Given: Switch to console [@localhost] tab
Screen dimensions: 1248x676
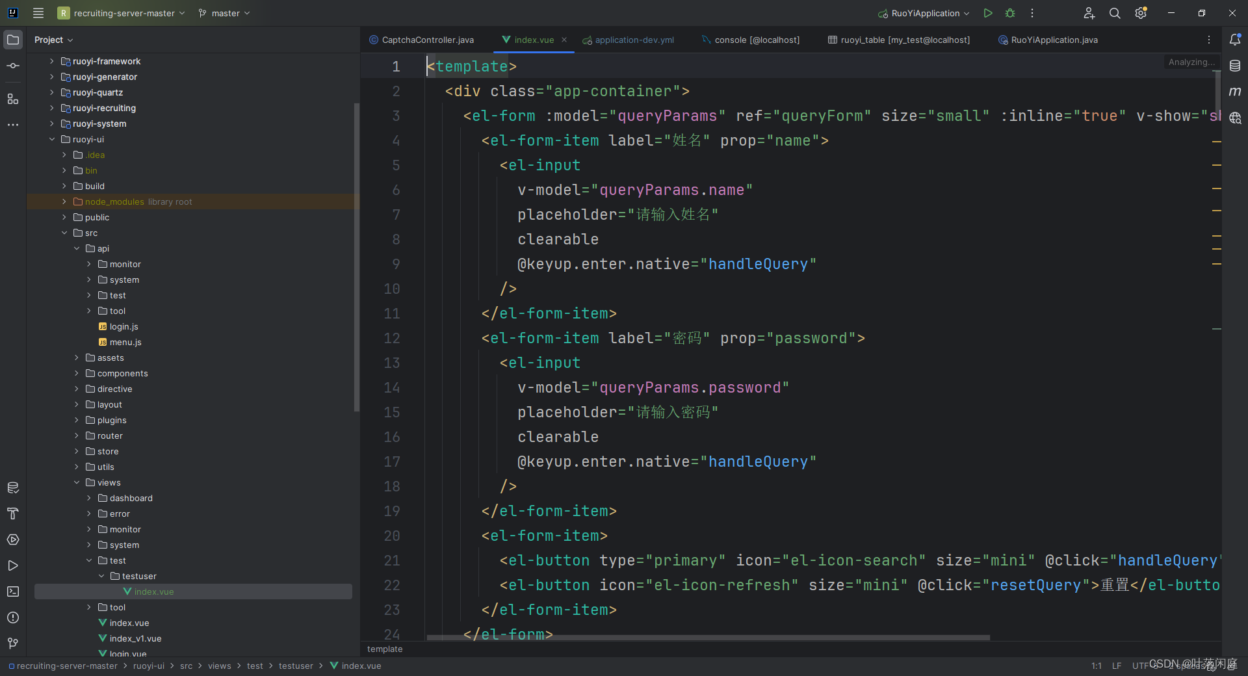Looking at the screenshot, I should click(751, 40).
